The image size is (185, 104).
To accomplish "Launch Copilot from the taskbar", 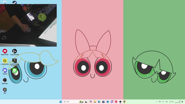I will (90, 102).
